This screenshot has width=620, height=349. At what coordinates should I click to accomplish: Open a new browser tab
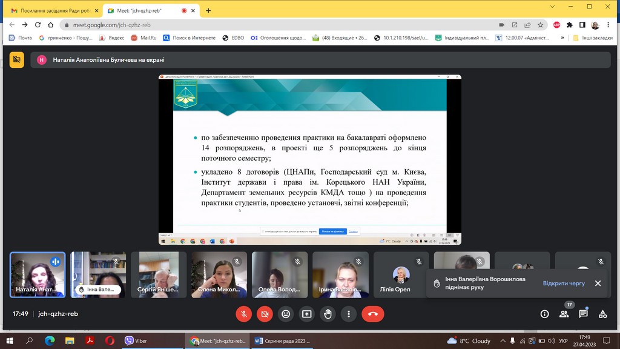click(x=208, y=10)
